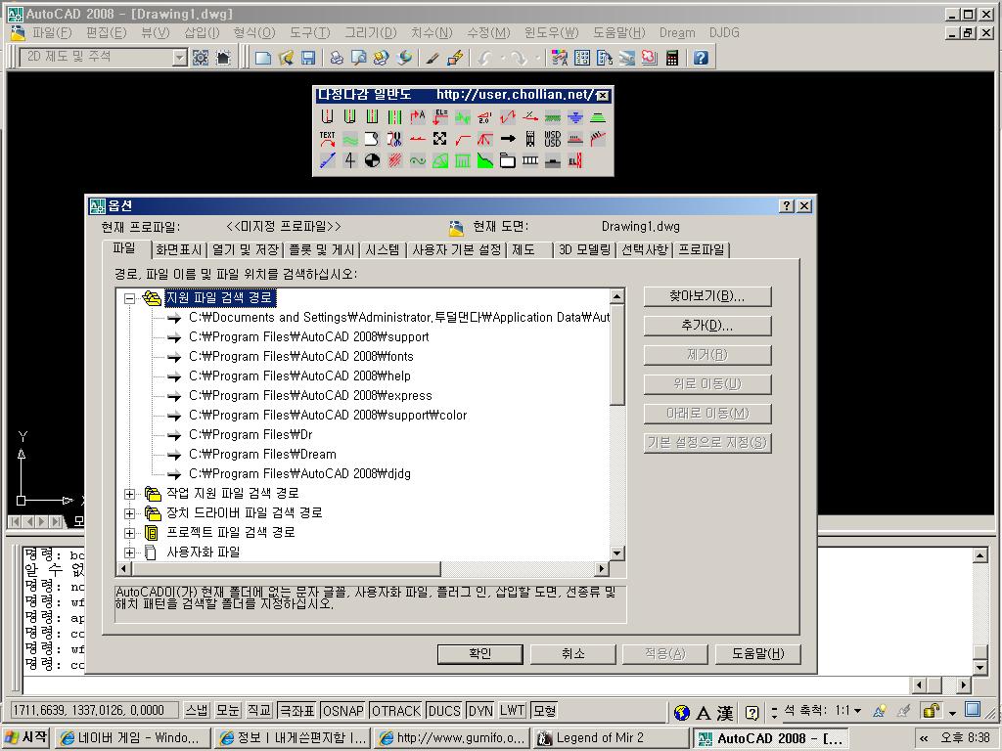Click the folder icon in floating toolbar
1002x751 pixels.
pyautogui.click(x=508, y=160)
